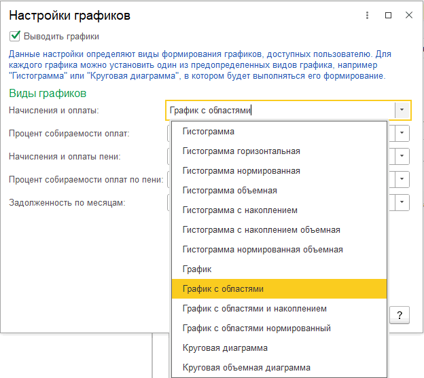
Task: Select Круговая объемная диаграмма option
Action: click(279, 368)
